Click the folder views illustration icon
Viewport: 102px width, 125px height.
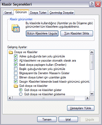tap(16, 28)
